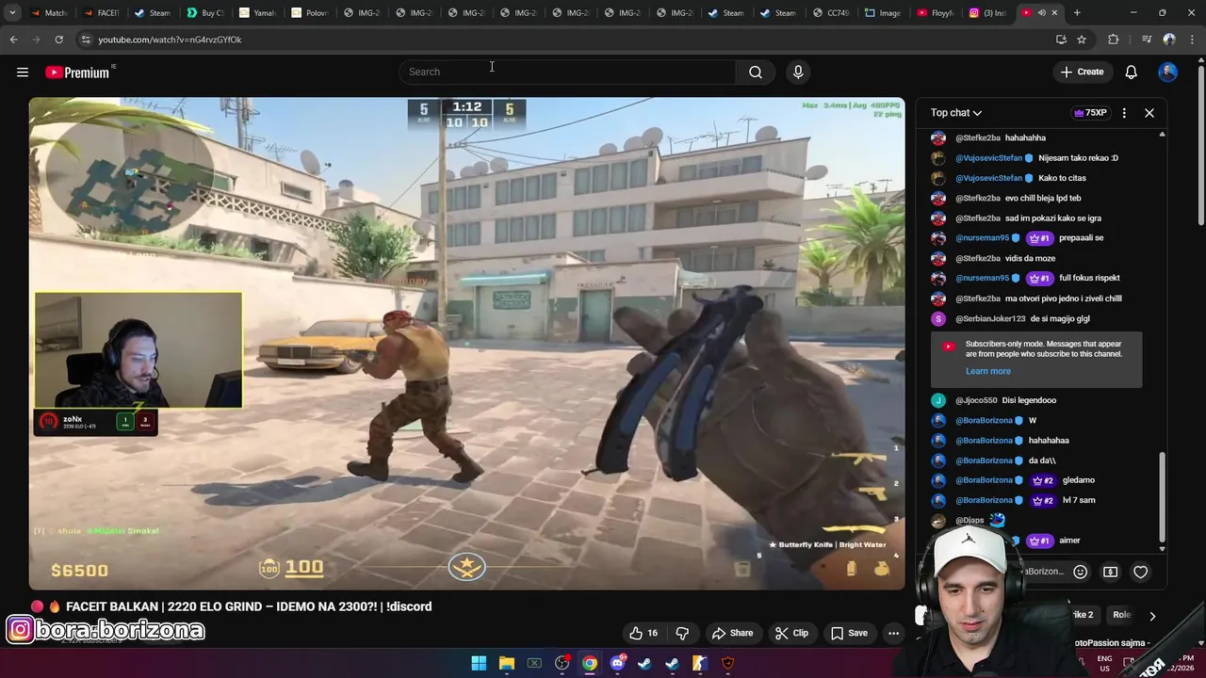Select chat message 'full fokus rispekt'
Image resolution: width=1206 pixels, height=678 pixels.
pyautogui.click(x=1089, y=278)
